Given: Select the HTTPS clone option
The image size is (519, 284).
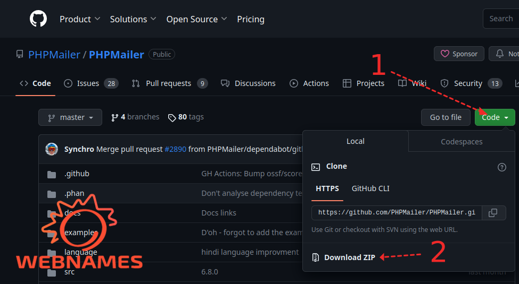Looking at the screenshot, I should pyautogui.click(x=327, y=188).
